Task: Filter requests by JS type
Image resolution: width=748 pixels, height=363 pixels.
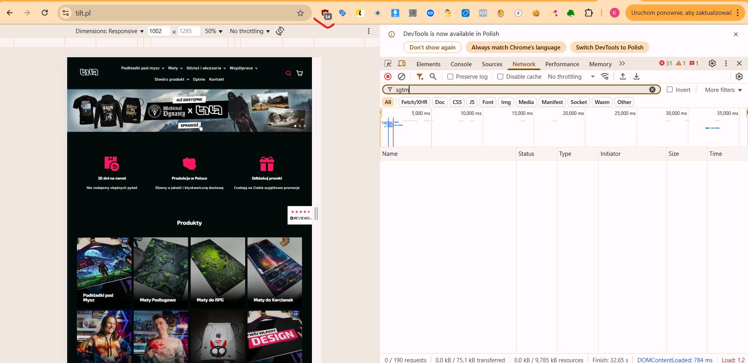Action: coord(472,102)
